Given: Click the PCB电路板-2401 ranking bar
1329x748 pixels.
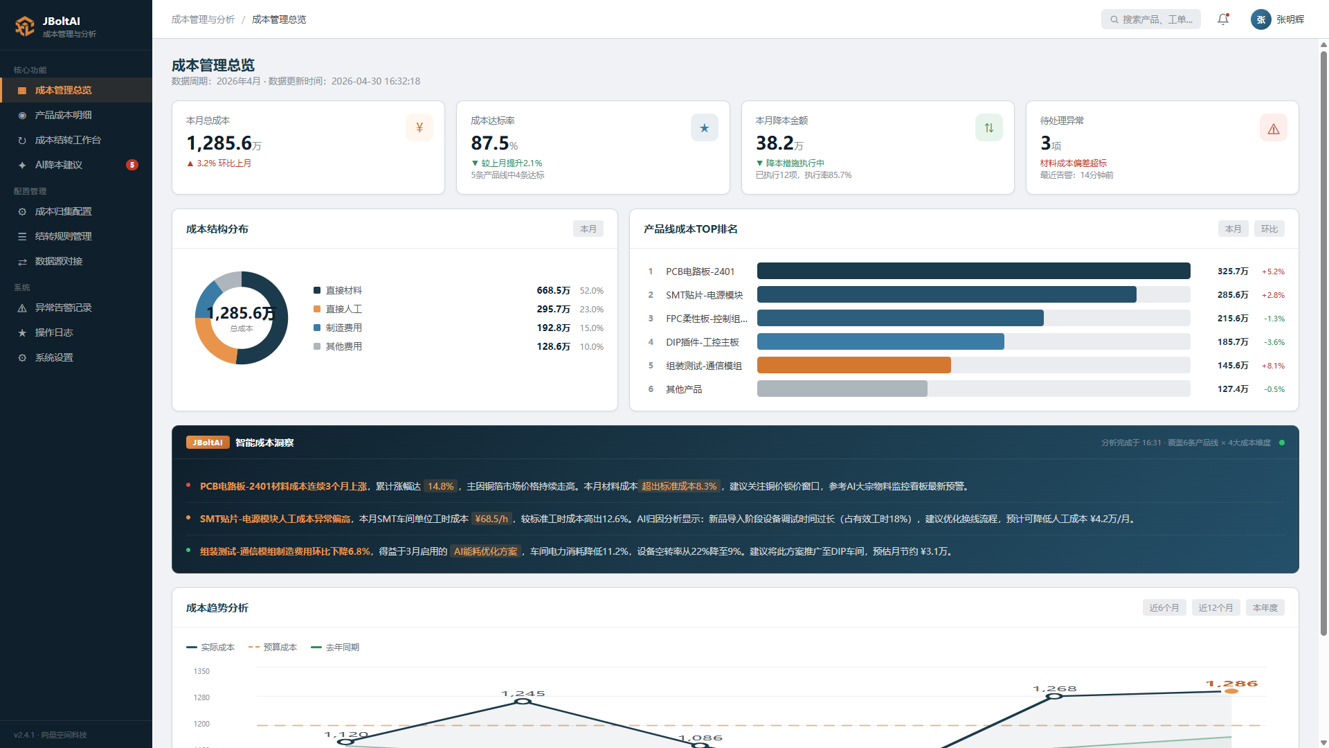Looking at the screenshot, I should [x=974, y=271].
